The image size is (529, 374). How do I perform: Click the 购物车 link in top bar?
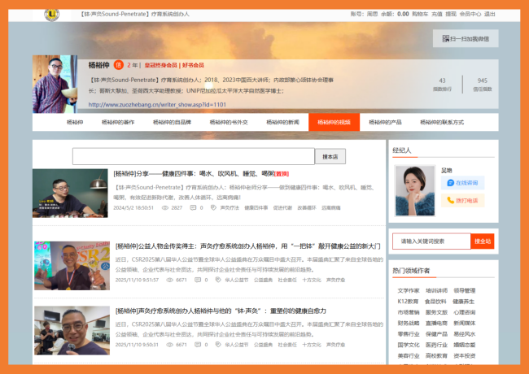(x=420, y=14)
